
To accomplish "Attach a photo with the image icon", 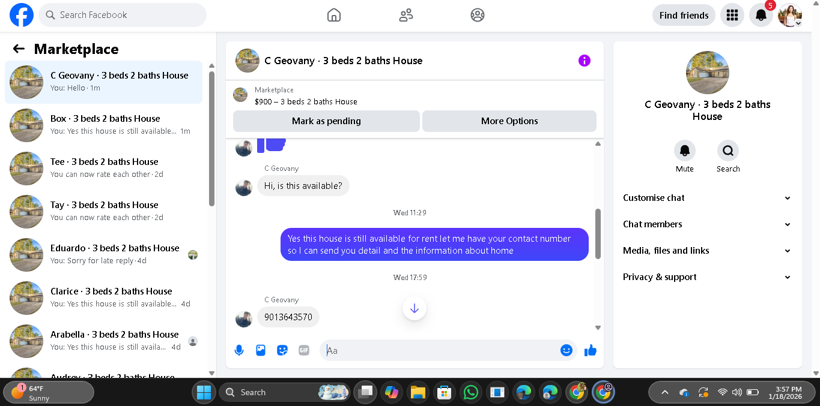I will tap(261, 350).
